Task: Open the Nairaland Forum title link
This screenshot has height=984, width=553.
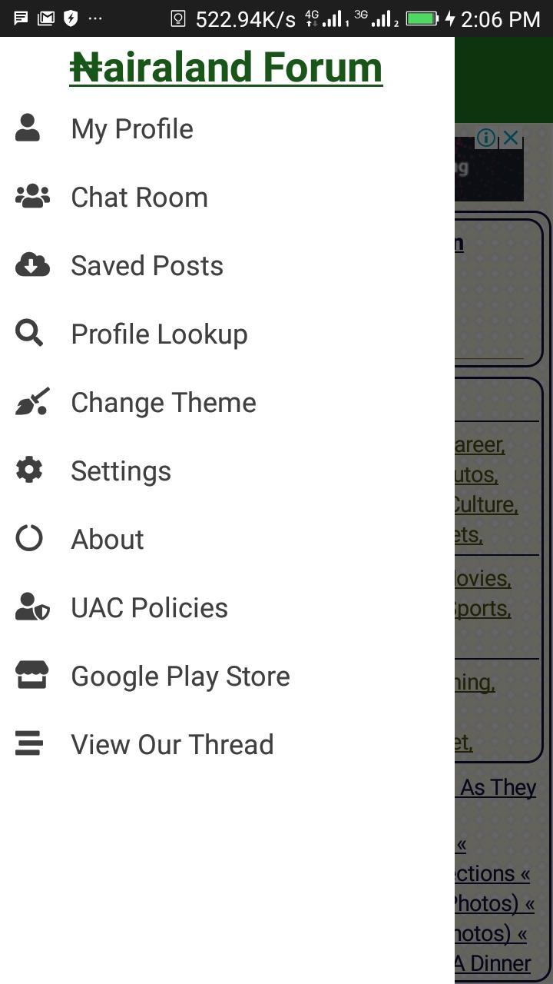Action: [226, 67]
